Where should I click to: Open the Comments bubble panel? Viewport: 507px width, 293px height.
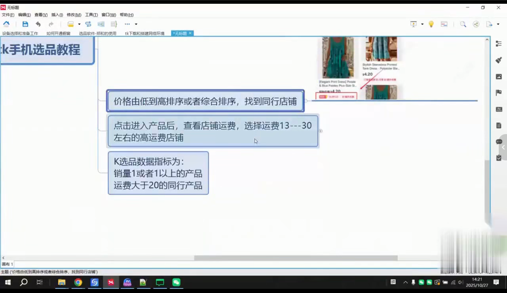tap(499, 141)
